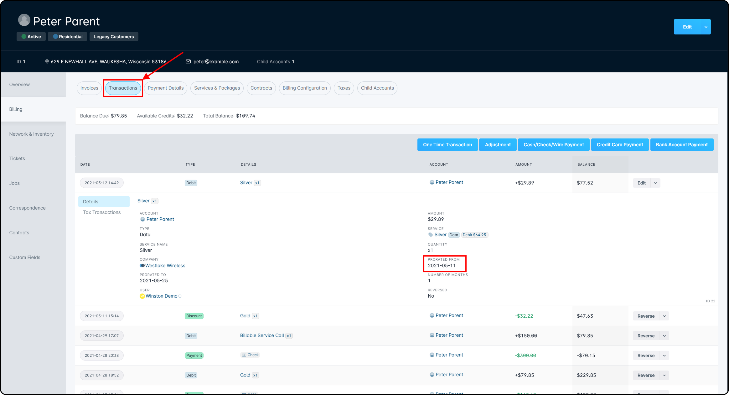The width and height of the screenshot is (729, 395).
Task: Open the Billable Service Call link
Action: pyautogui.click(x=262, y=335)
